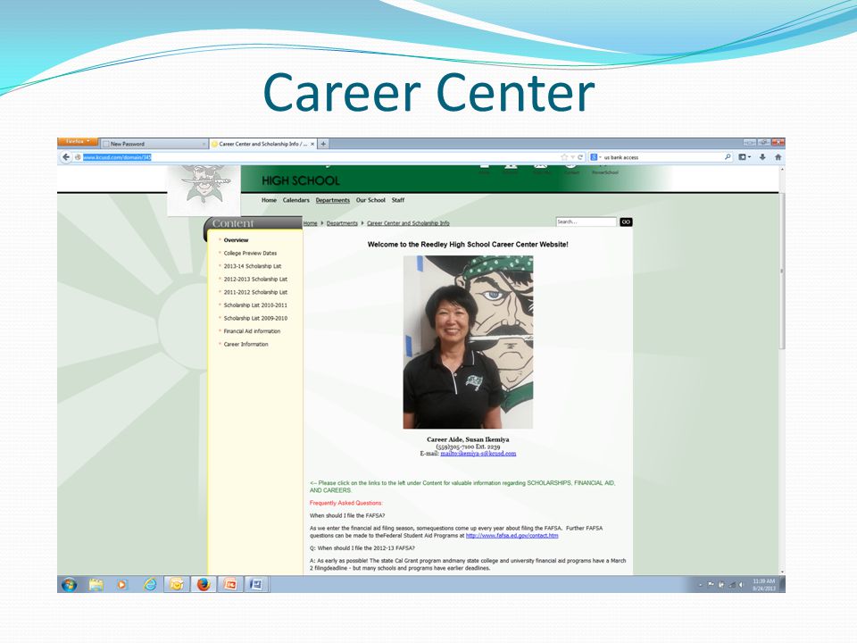Click the taskbar clock showing 11:39 AM
Image resolution: width=857 pixels, height=643 pixels.
[764, 584]
